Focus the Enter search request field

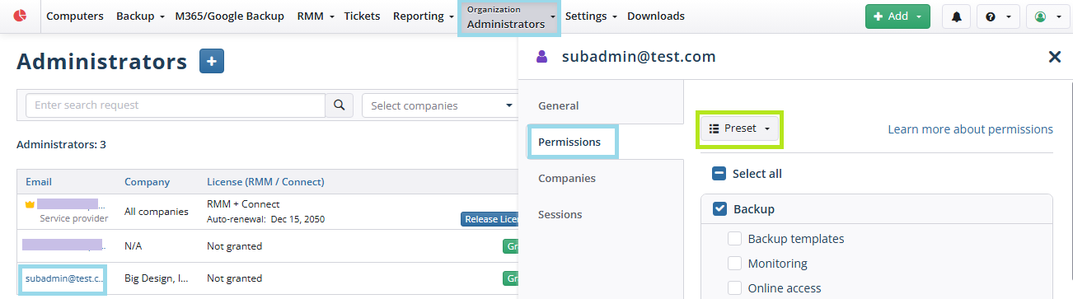point(176,105)
